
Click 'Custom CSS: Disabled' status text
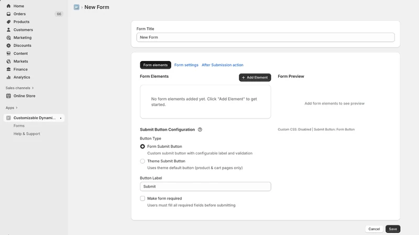coord(294,129)
